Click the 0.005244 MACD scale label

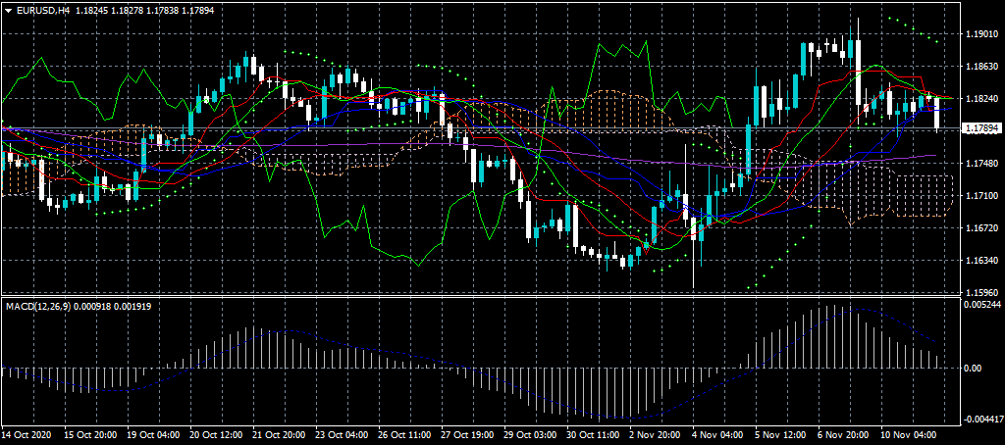point(980,305)
